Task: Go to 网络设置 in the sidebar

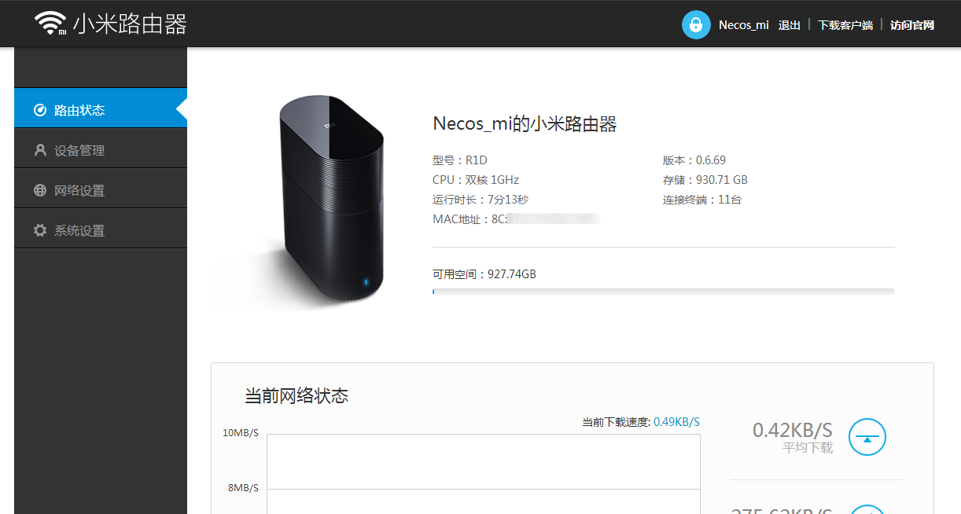Action: click(101, 189)
